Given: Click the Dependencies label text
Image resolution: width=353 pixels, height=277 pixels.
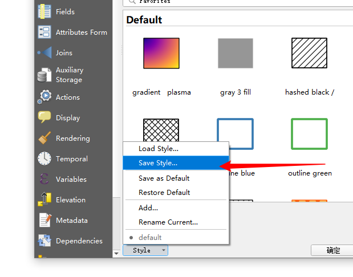Looking at the screenshot, I should tap(79, 241).
